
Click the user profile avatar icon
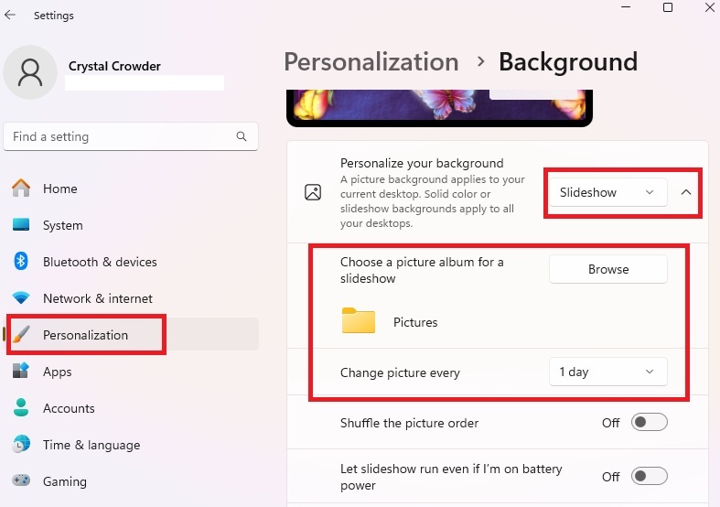point(31,72)
